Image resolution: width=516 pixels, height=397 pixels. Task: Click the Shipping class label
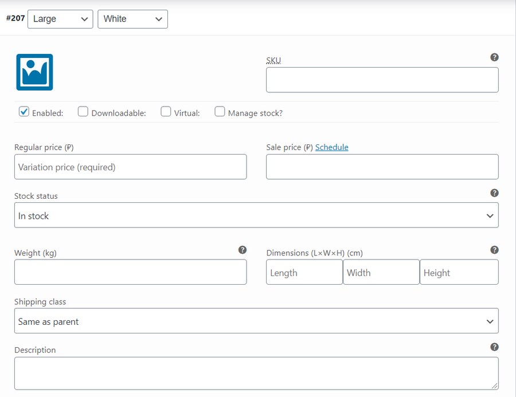pyautogui.click(x=40, y=302)
